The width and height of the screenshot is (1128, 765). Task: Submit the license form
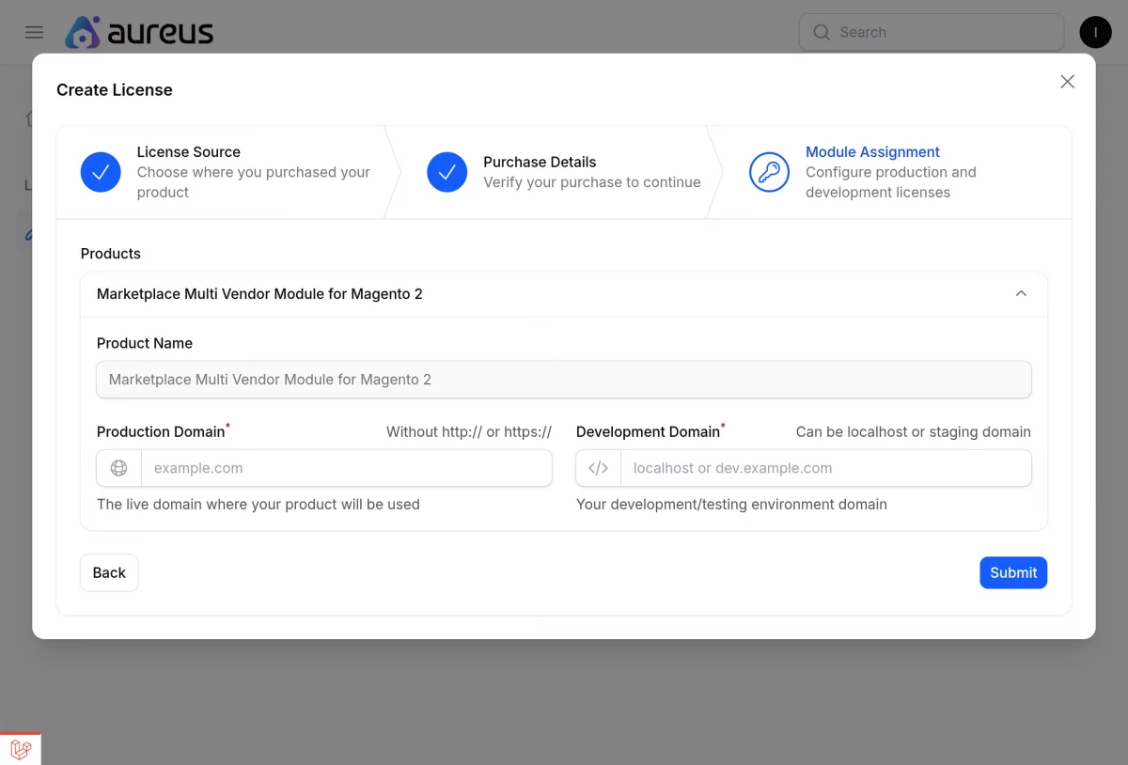click(x=1013, y=572)
